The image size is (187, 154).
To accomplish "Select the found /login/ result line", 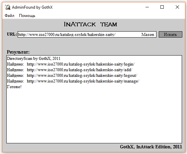I will (x=71, y=64).
